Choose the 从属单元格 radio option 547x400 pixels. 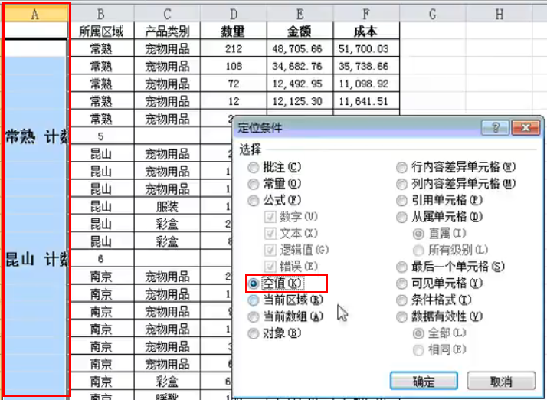pos(402,218)
